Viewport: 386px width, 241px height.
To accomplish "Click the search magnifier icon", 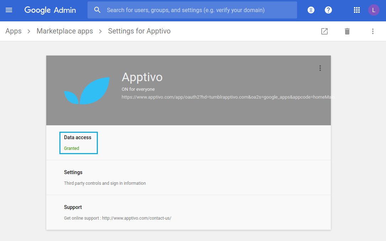I will 97,10.
